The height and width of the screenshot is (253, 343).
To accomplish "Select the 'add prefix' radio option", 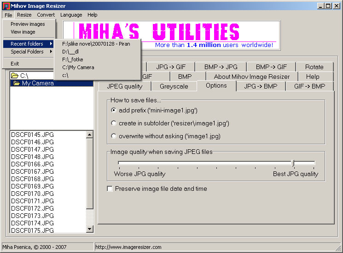I will pyautogui.click(x=114, y=110).
